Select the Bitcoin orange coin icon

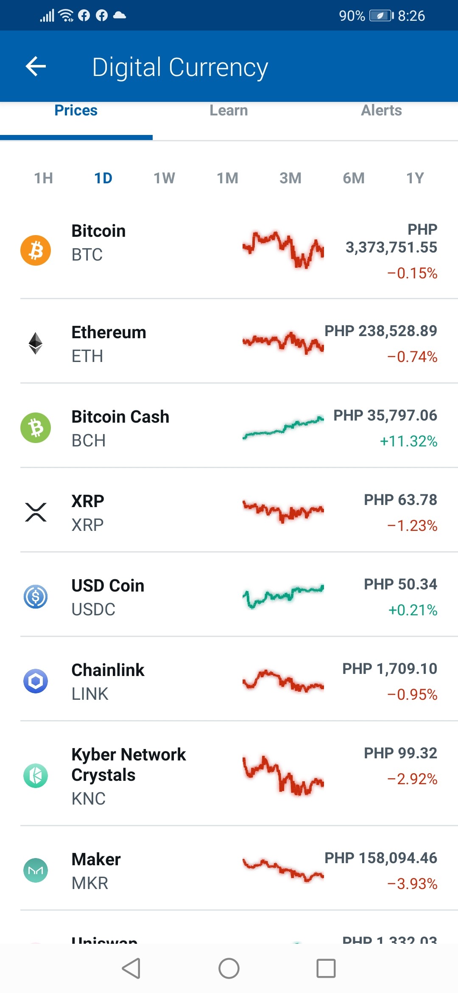(36, 250)
